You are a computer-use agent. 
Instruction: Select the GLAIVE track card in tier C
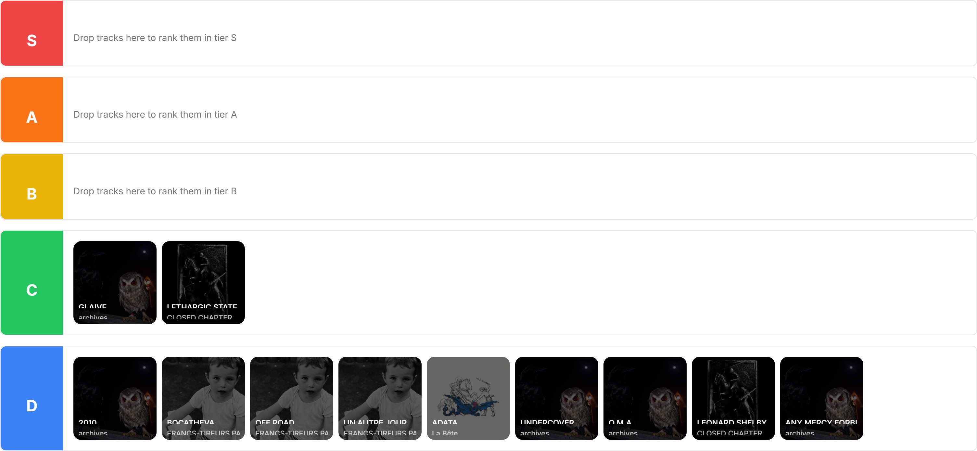pyautogui.click(x=115, y=283)
